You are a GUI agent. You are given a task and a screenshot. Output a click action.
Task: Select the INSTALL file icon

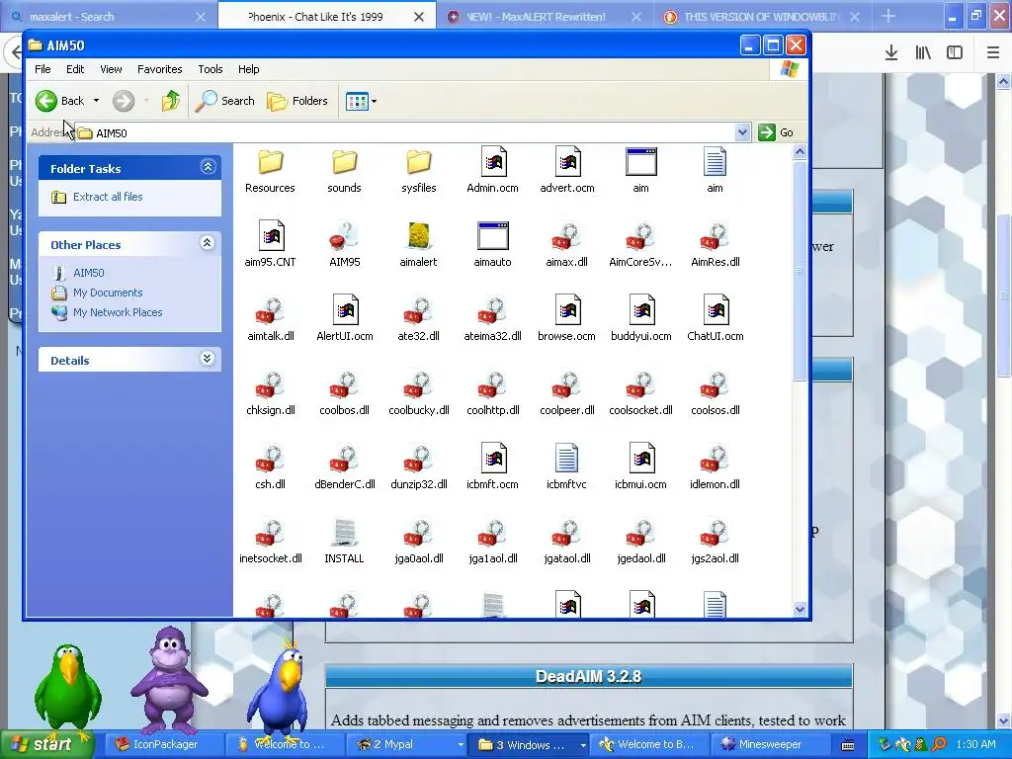click(344, 542)
